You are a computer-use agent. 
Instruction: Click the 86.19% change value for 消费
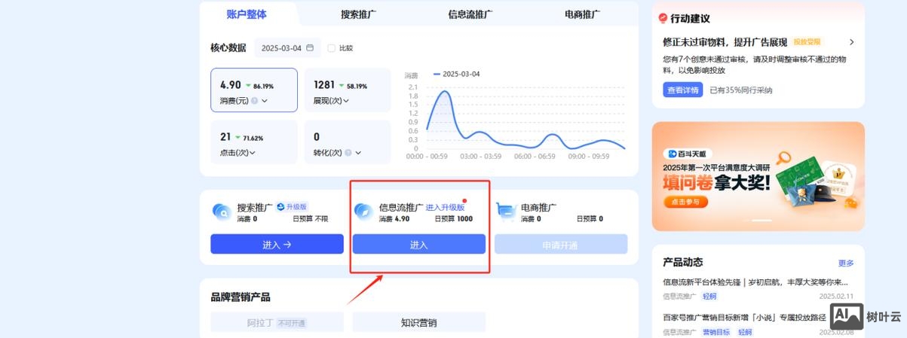[x=263, y=87]
